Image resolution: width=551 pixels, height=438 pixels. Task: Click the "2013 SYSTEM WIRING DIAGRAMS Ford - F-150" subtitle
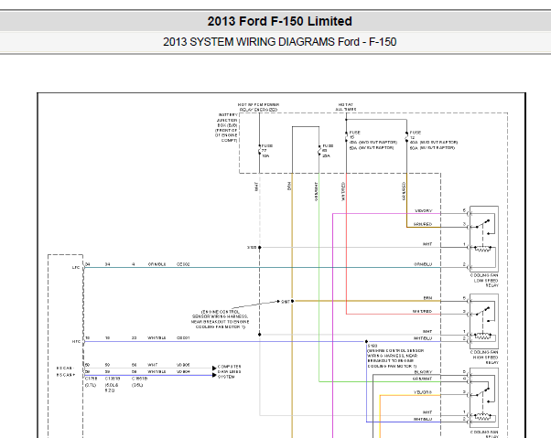tap(279, 42)
